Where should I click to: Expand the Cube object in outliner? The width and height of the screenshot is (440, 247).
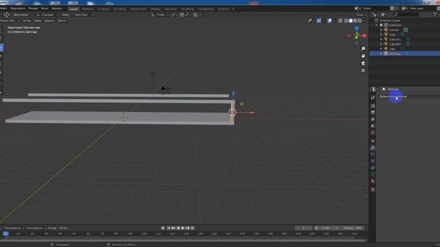381,35
